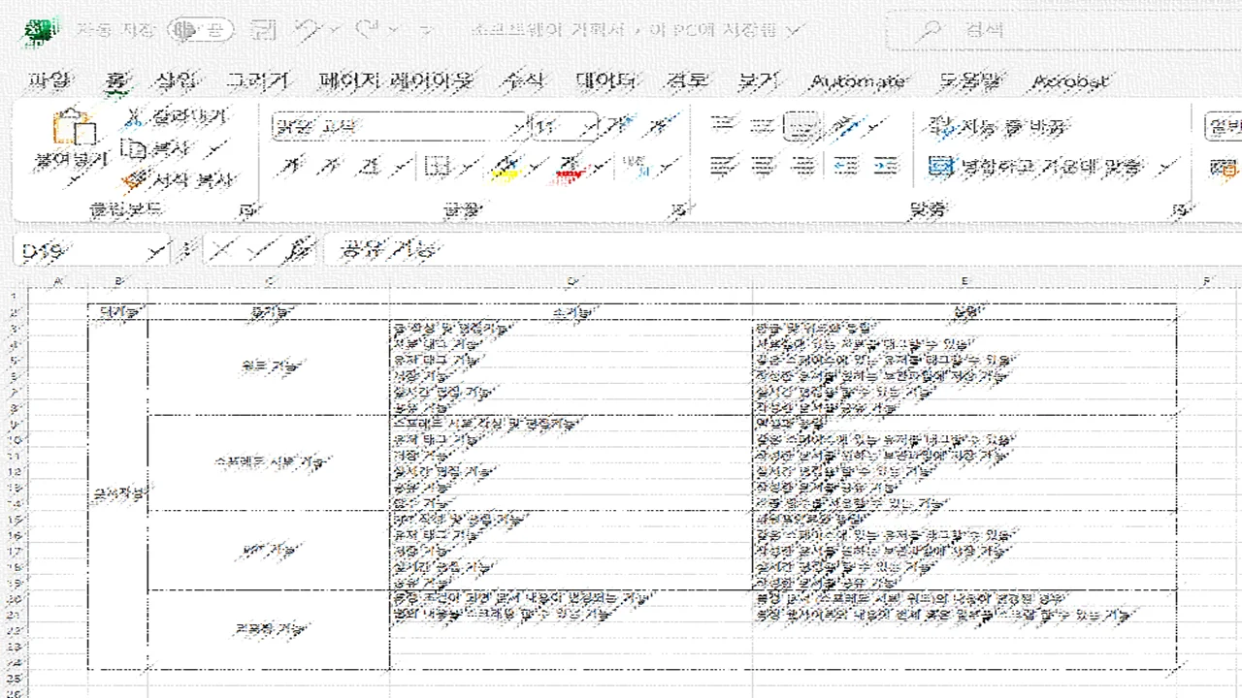Open the Data (데이터) tab
This screenshot has width=1242, height=698.
click(x=606, y=81)
